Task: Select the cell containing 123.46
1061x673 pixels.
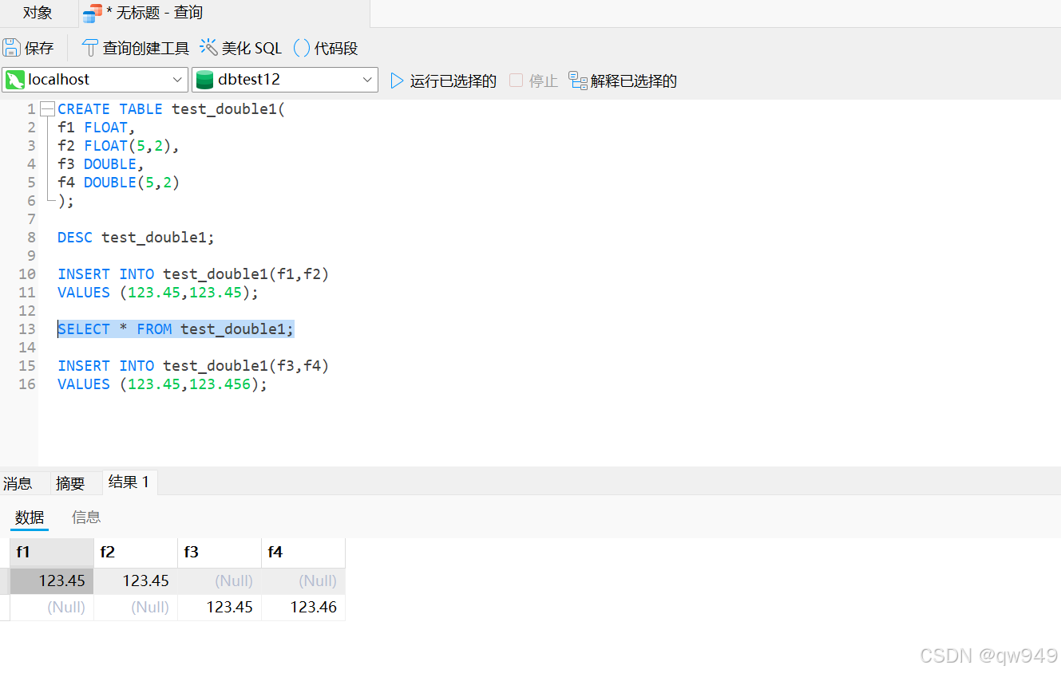Action: tap(315, 607)
